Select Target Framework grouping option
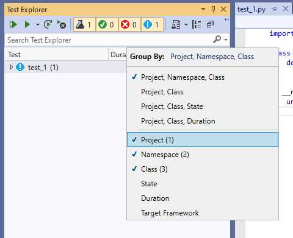The height and width of the screenshot is (238, 293). tap(170, 213)
